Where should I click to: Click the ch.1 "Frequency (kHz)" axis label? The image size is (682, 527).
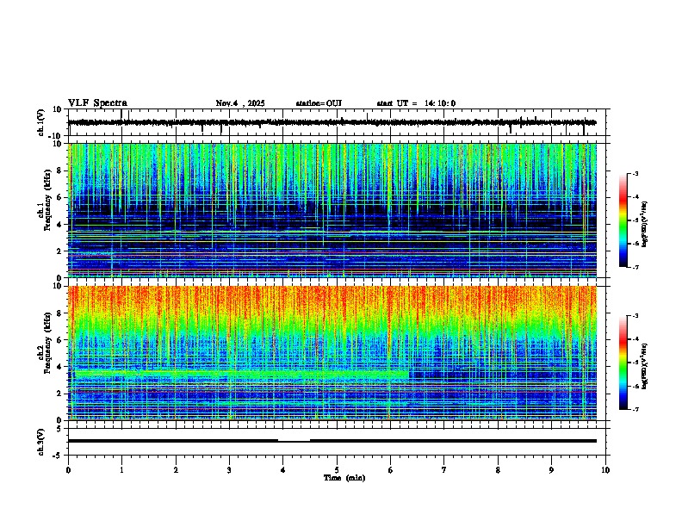tap(48, 200)
